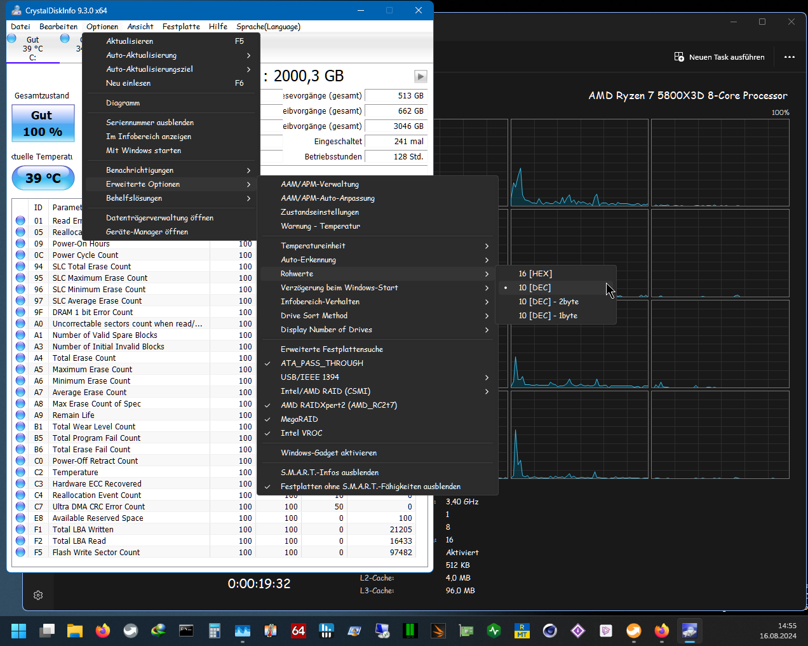Open the Cinebench sphere taskbar icon
The image size is (808, 646).
(550, 631)
